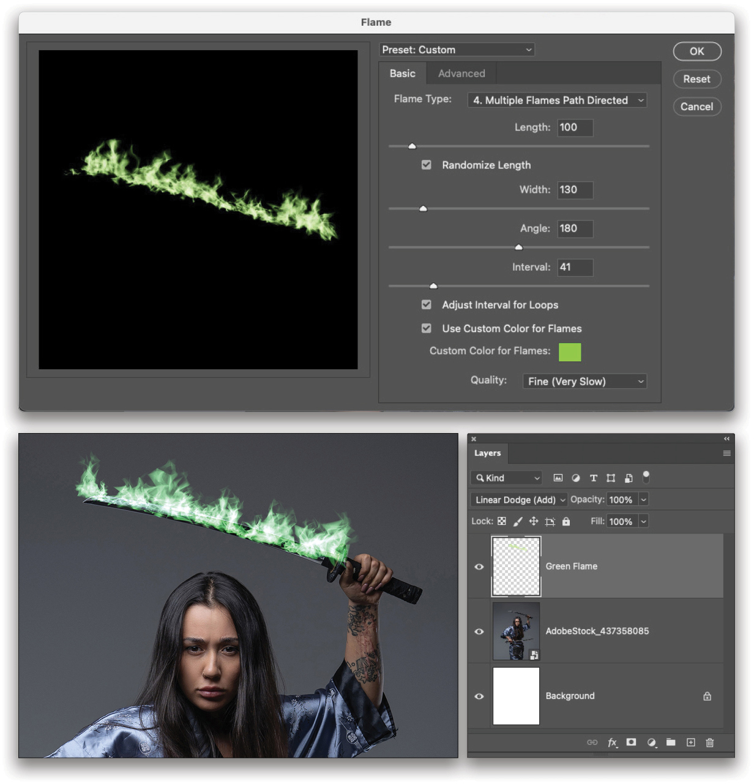The image size is (754, 784).
Task: Open the Flame Type dropdown
Action: [556, 100]
